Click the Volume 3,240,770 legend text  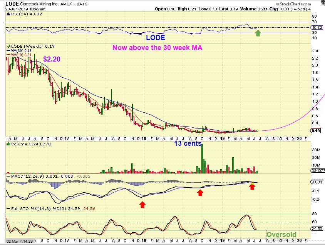point(31,144)
